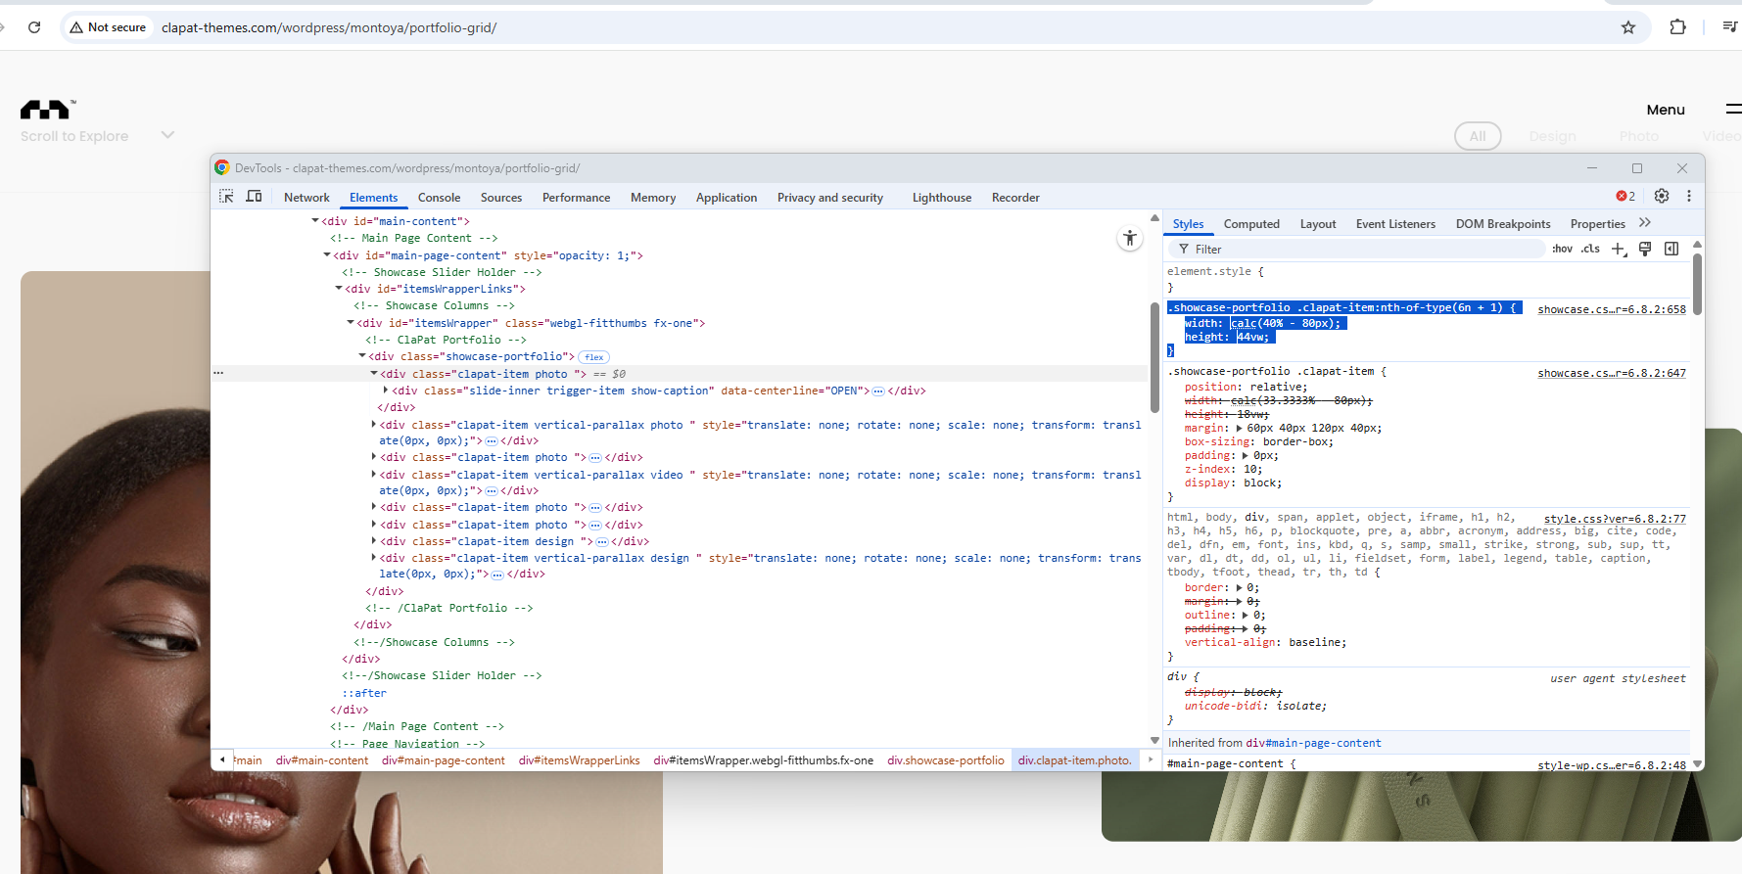Click the div#main-page-content inherited link
The width and height of the screenshot is (1742, 874).
click(x=1313, y=743)
